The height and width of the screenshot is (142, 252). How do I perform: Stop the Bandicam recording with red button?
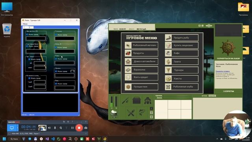pyautogui.click(x=79, y=128)
